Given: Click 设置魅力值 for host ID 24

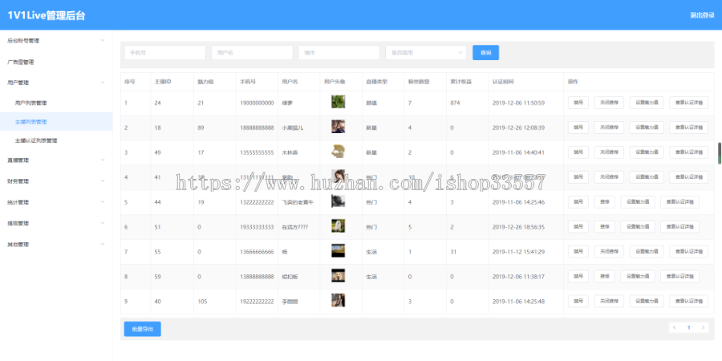Looking at the screenshot, I should coord(647,103).
